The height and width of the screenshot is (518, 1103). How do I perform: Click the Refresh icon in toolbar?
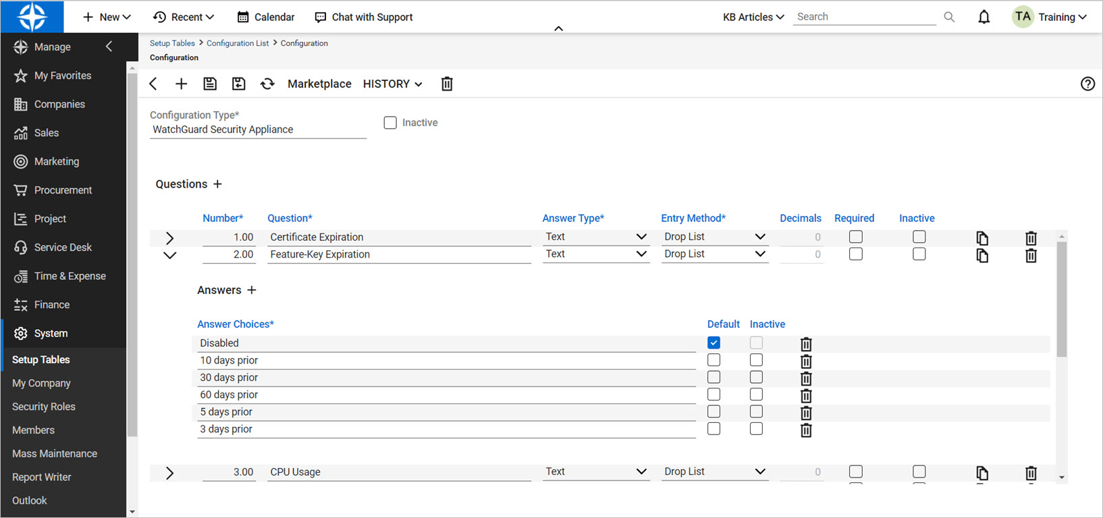click(x=267, y=84)
